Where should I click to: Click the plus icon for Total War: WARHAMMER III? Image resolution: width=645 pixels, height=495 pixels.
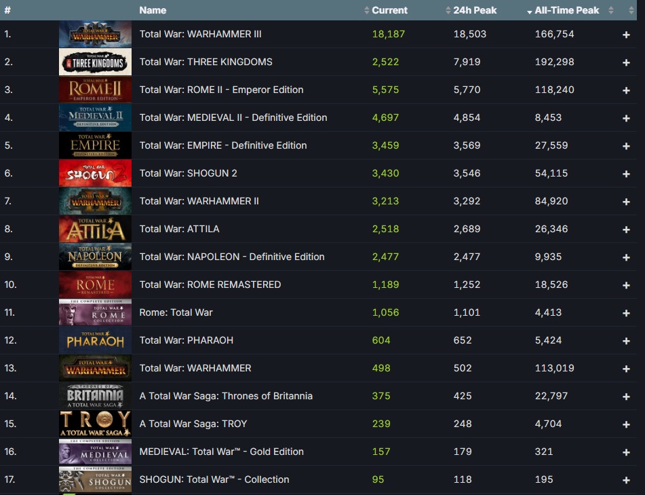pyautogui.click(x=626, y=35)
